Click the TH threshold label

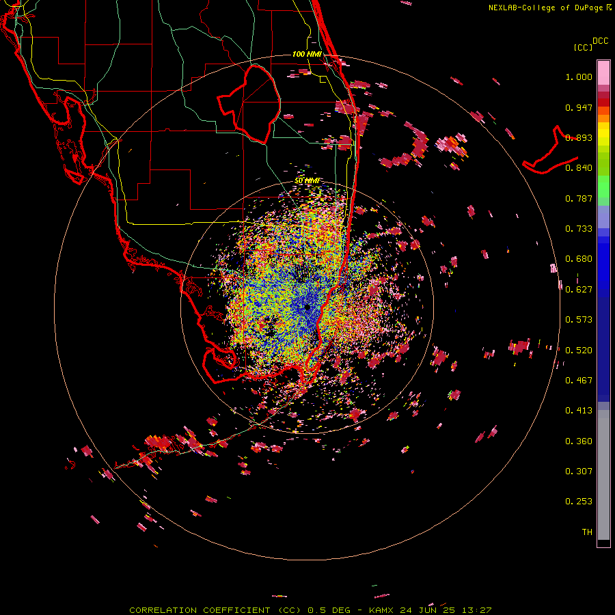pos(587,532)
